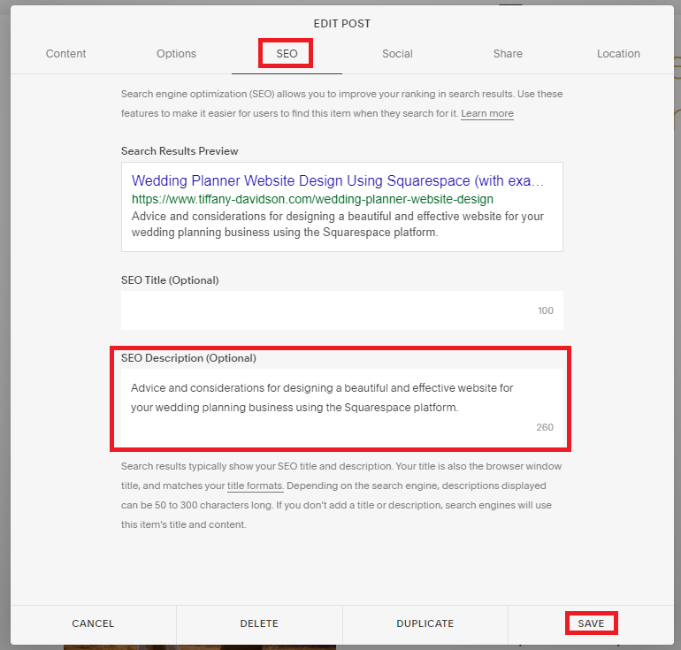Click into the SEO Title input field
This screenshot has height=650, width=681.
coord(342,310)
